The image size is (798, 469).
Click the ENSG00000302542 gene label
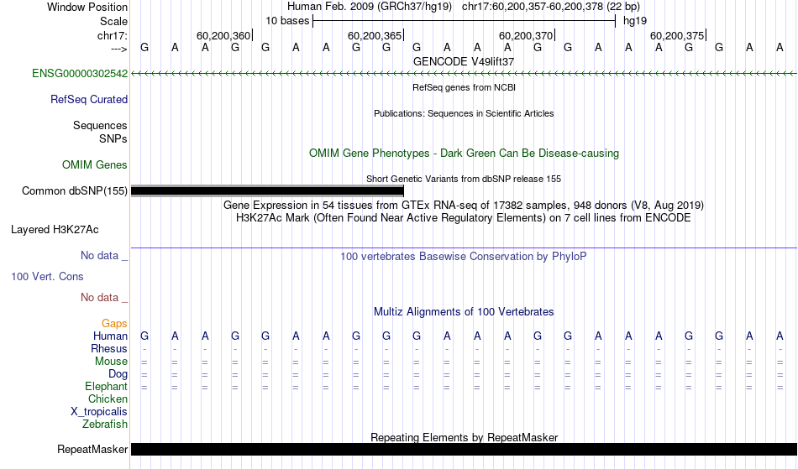click(x=80, y=74)
